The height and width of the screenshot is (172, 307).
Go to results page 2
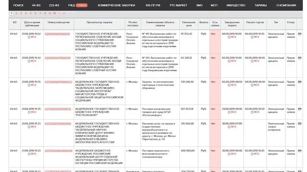(x=16, y=13)
